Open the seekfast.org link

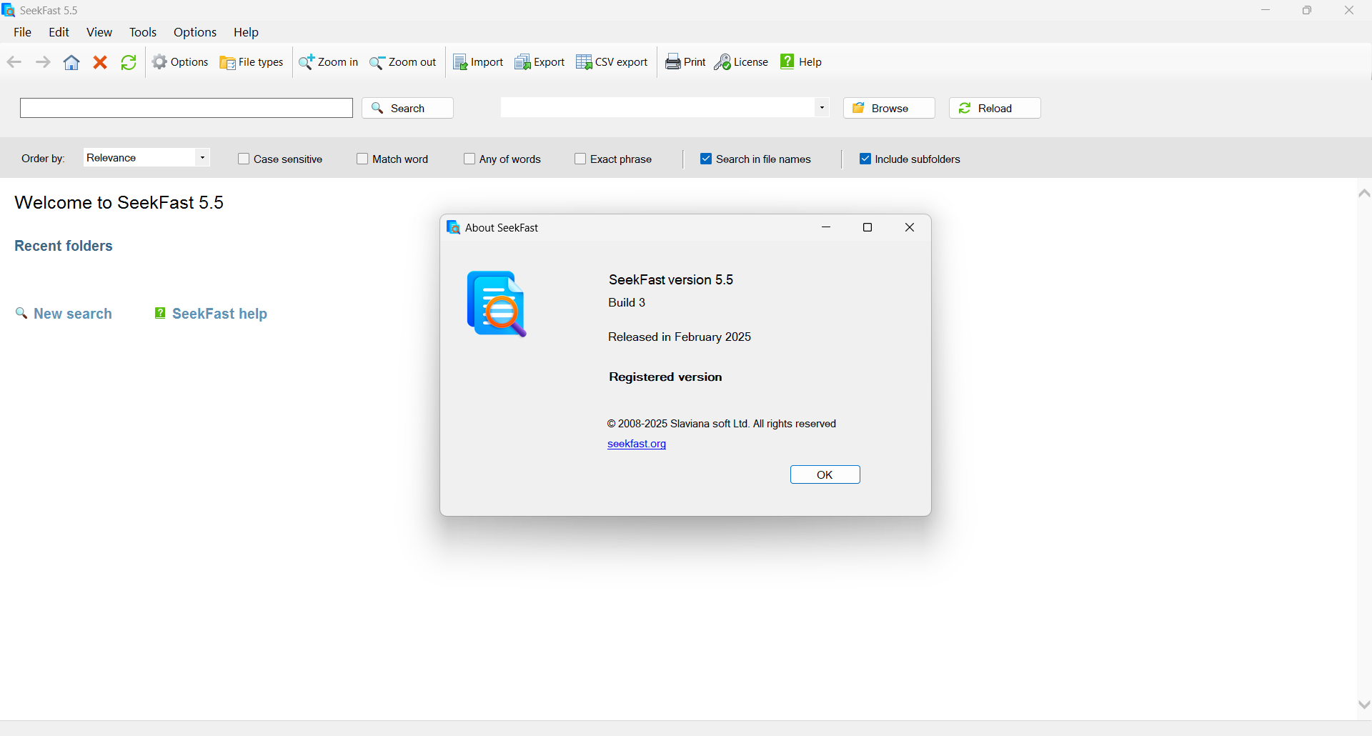pyautogui.click(x=637, y=444)
